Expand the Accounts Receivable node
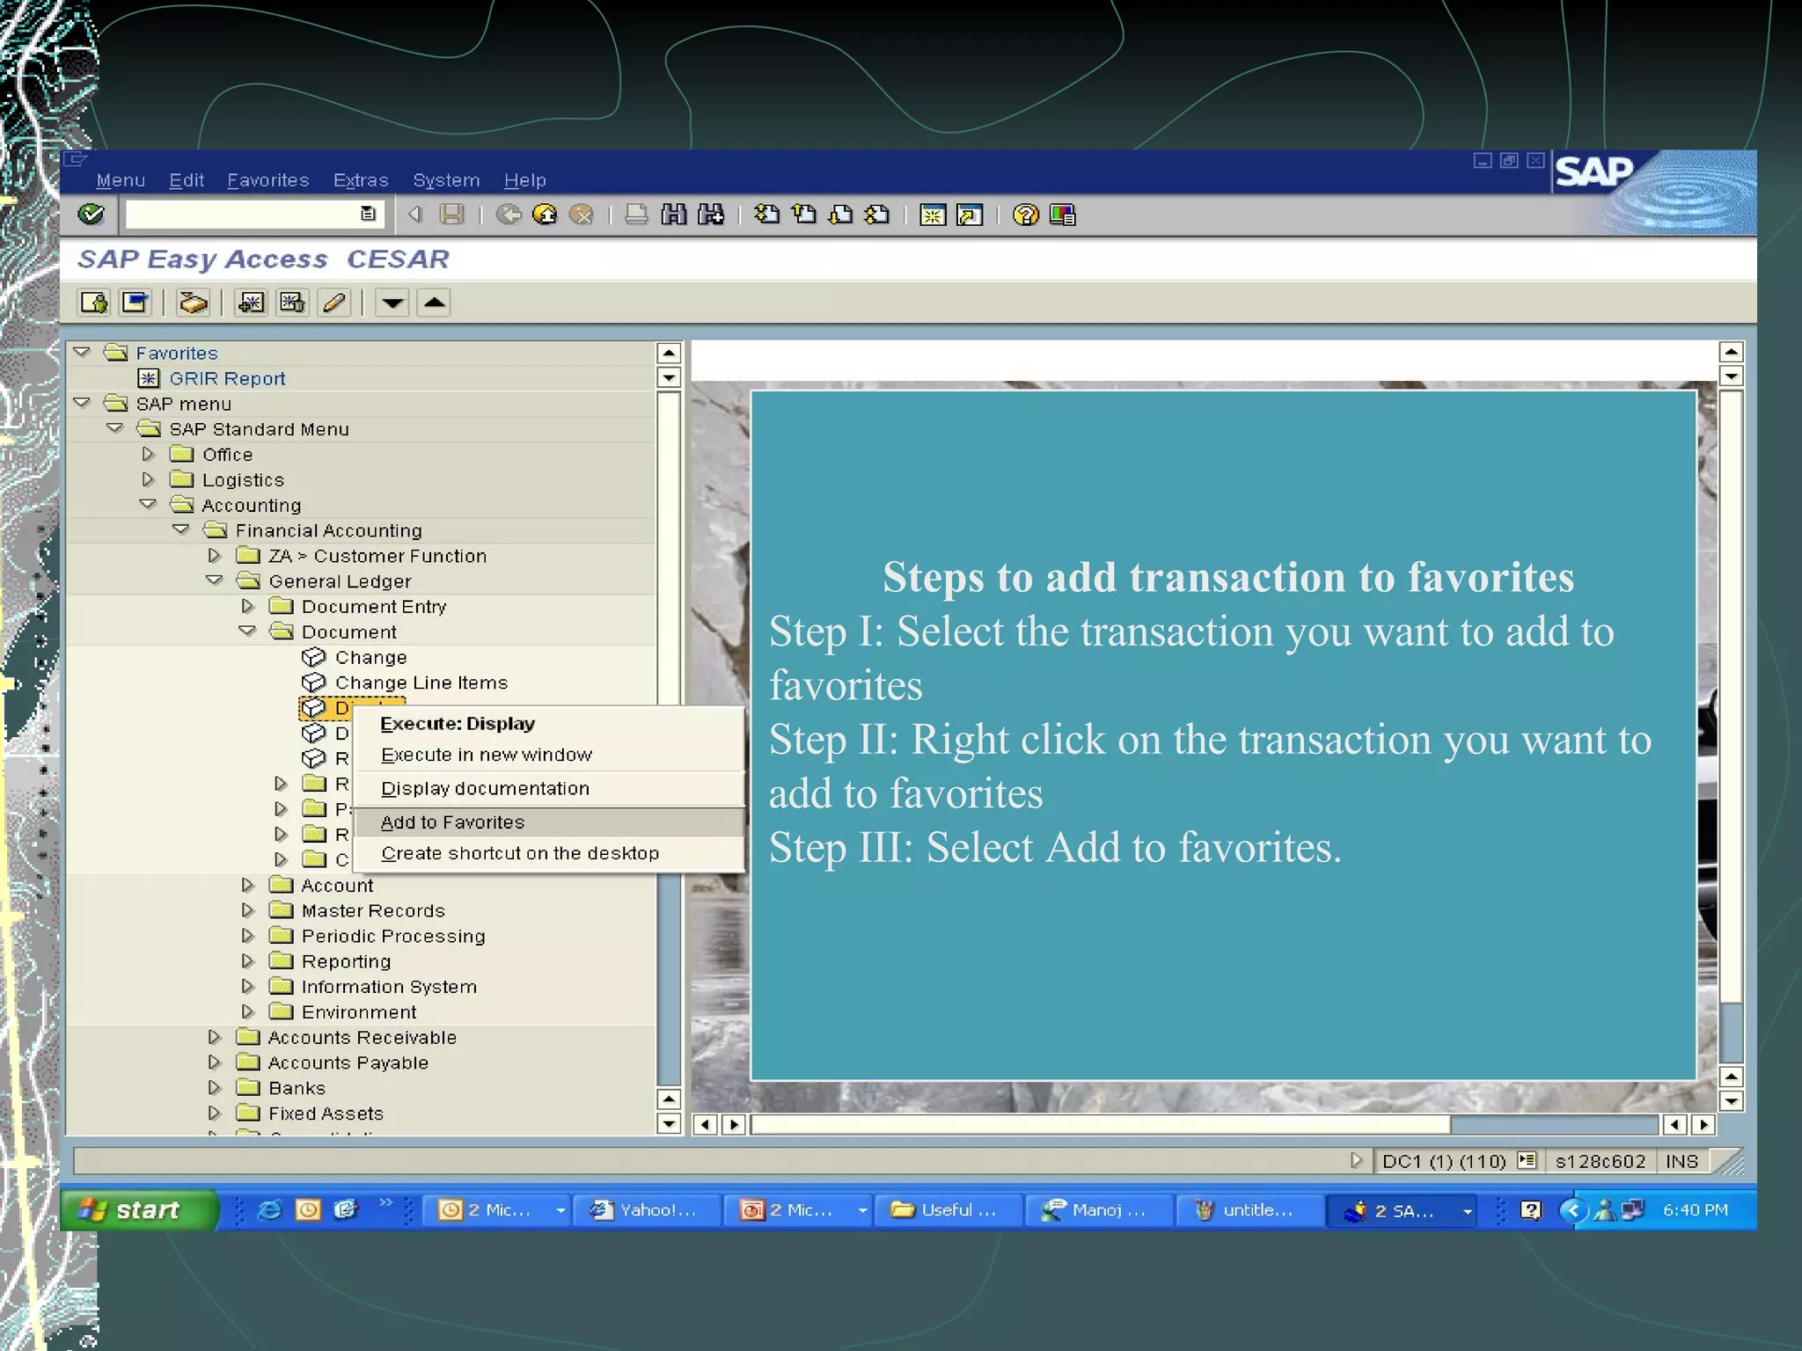1802x1351 pixels. [x=214, y=1038]
